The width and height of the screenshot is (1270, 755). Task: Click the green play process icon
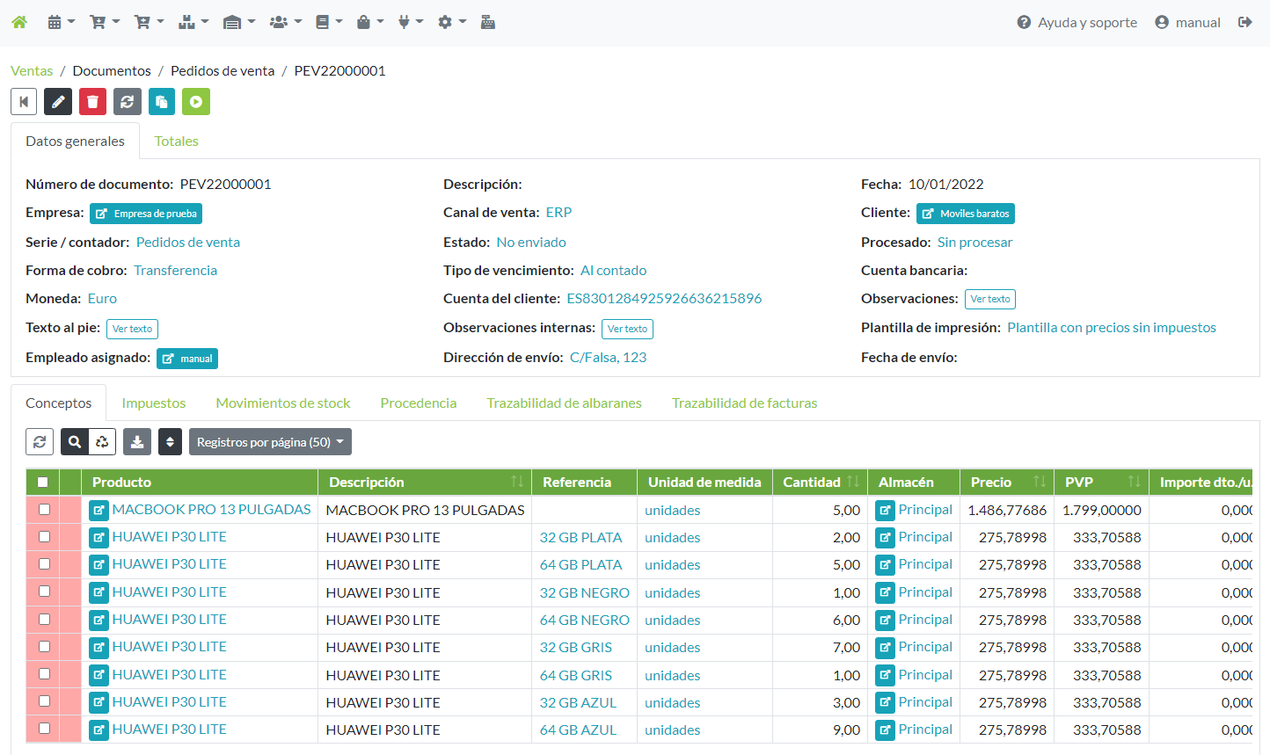[196, 102]
